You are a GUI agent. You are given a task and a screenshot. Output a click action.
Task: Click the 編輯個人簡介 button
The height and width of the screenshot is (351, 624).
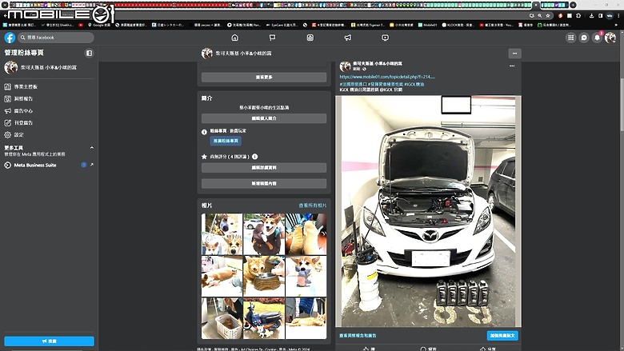click(x=264, y=118)
